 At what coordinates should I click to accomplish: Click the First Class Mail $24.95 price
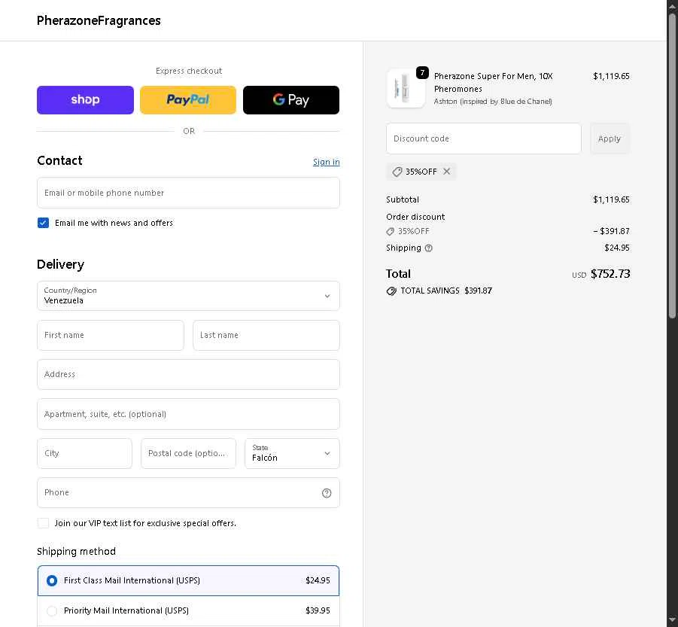tap(318, 580)
